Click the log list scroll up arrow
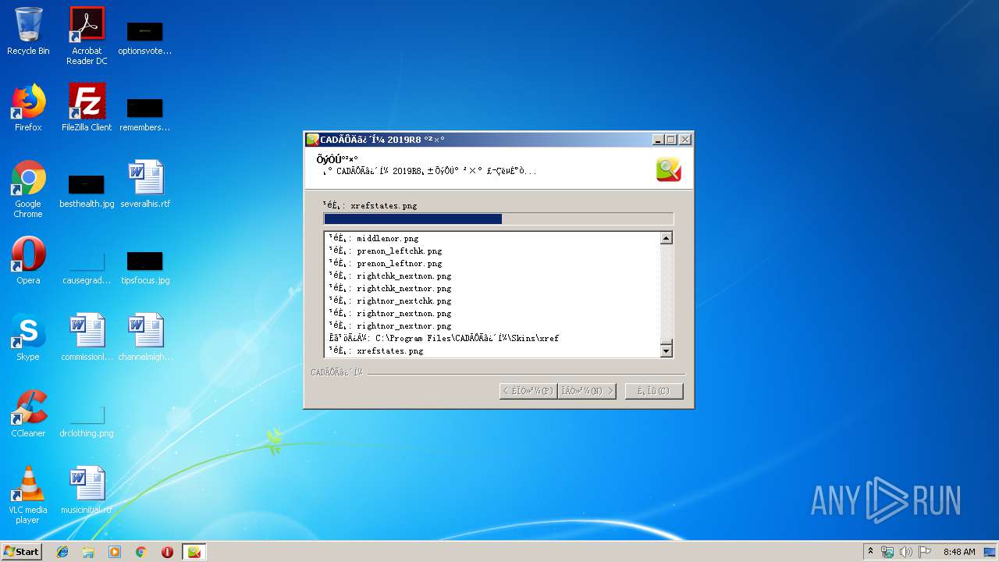999x562 pixels. point(666,239)
